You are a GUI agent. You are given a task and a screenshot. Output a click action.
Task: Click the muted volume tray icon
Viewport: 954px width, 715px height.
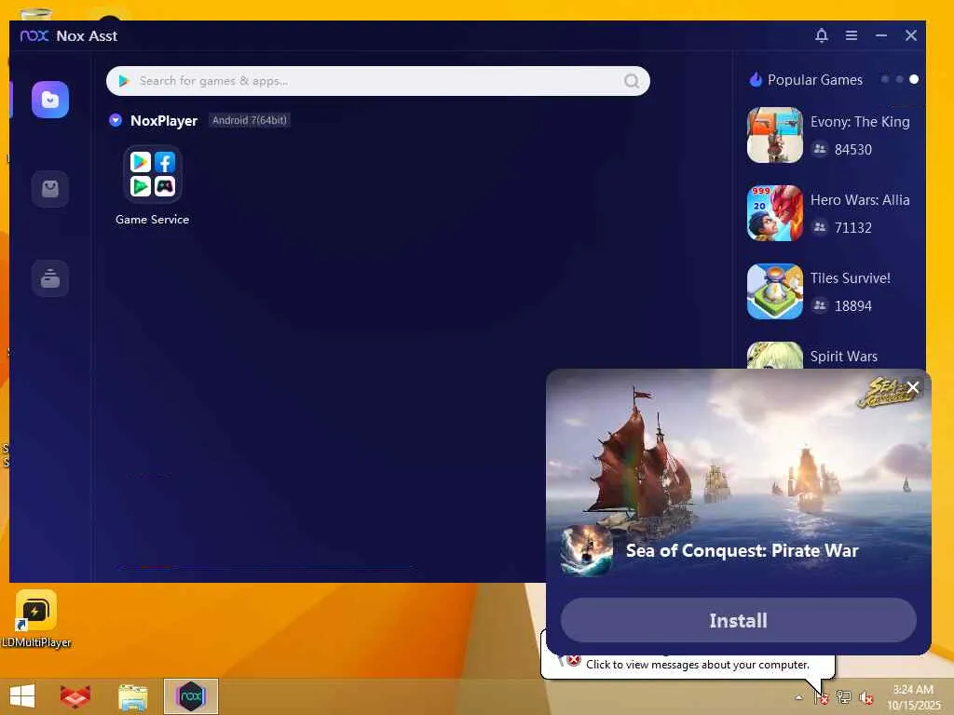[x=866, y=696]
